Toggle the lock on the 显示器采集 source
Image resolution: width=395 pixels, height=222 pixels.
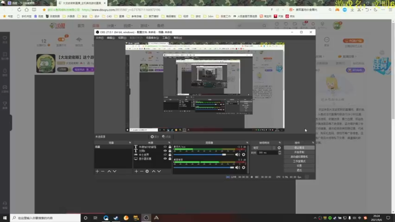(x=170, y=158)
